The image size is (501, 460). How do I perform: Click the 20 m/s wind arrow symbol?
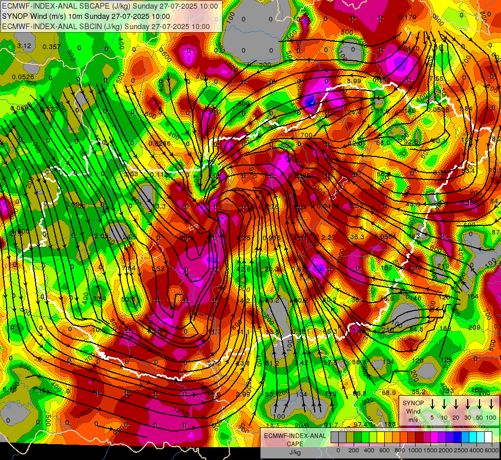[456, 404]
